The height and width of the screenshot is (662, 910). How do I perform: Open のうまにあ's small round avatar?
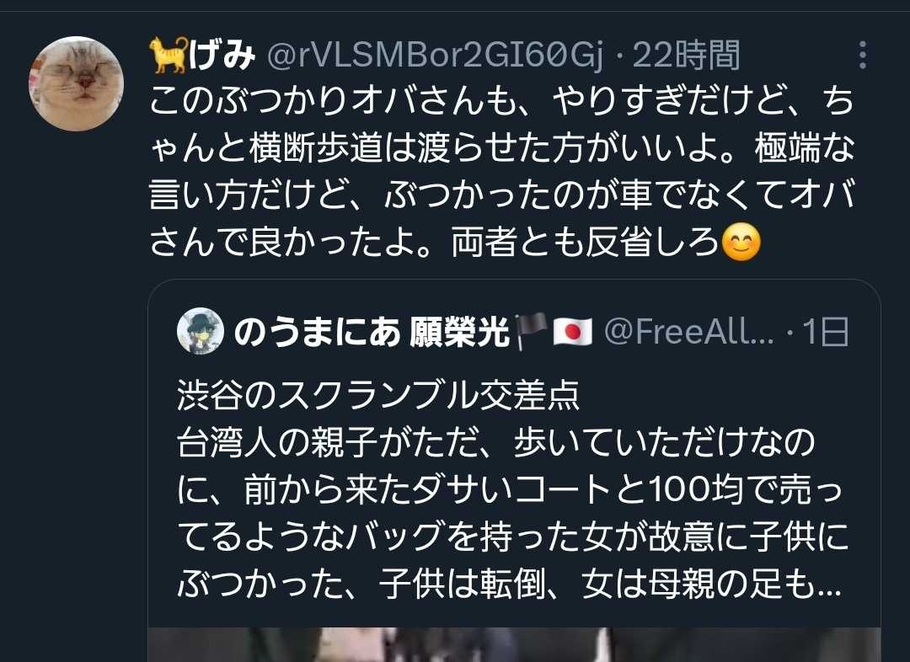point(201,331)
